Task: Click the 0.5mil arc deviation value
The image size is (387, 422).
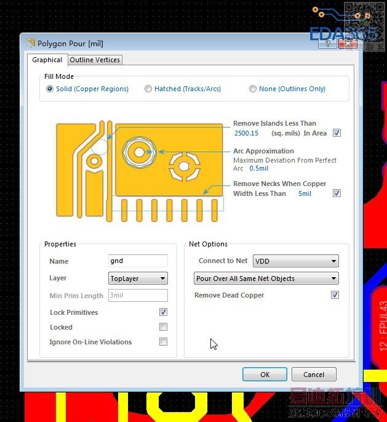Action: tap(259, 168)
